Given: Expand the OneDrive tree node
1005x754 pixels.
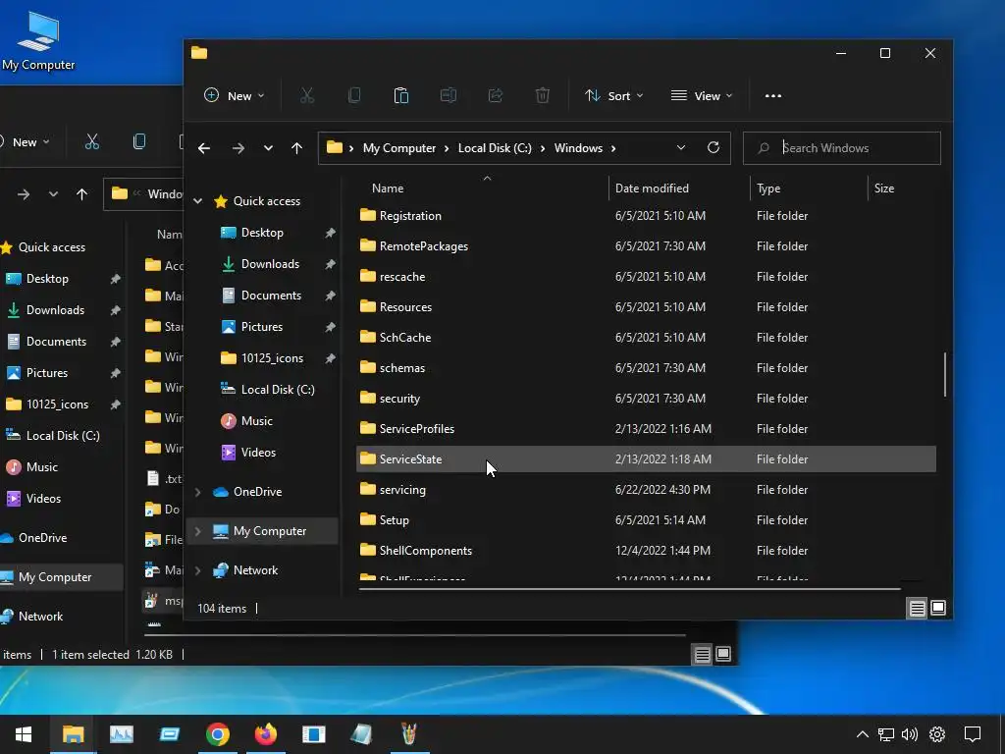Looking at the screenshot, I should click(x=198, y=492).
